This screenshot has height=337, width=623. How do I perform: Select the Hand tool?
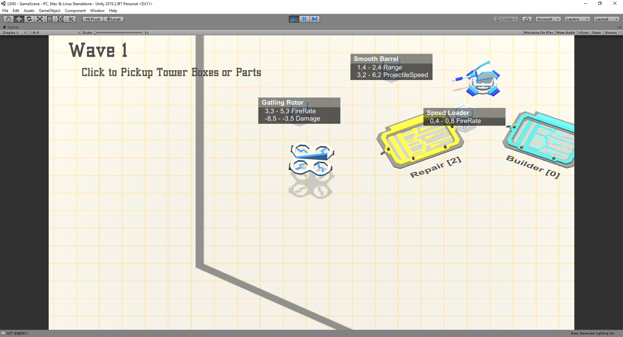tap(8, 19)
